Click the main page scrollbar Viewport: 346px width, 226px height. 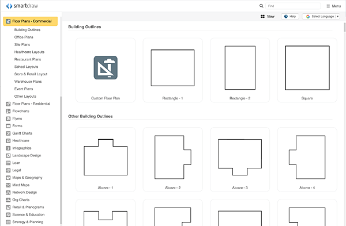[345, 27]
